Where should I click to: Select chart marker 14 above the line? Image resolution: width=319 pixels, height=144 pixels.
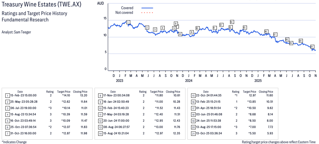[x=232, y=22]
